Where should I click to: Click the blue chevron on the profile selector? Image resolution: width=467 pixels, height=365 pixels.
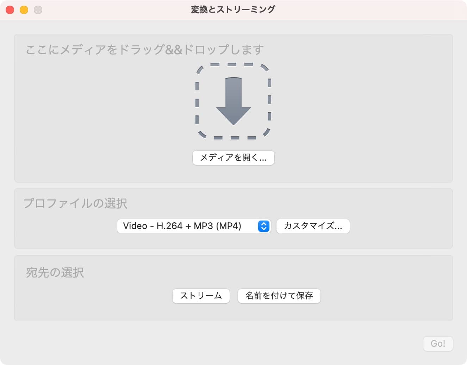263,226
